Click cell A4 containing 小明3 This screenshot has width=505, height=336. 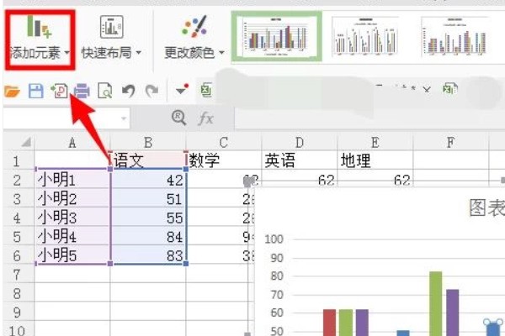(72, 217)
